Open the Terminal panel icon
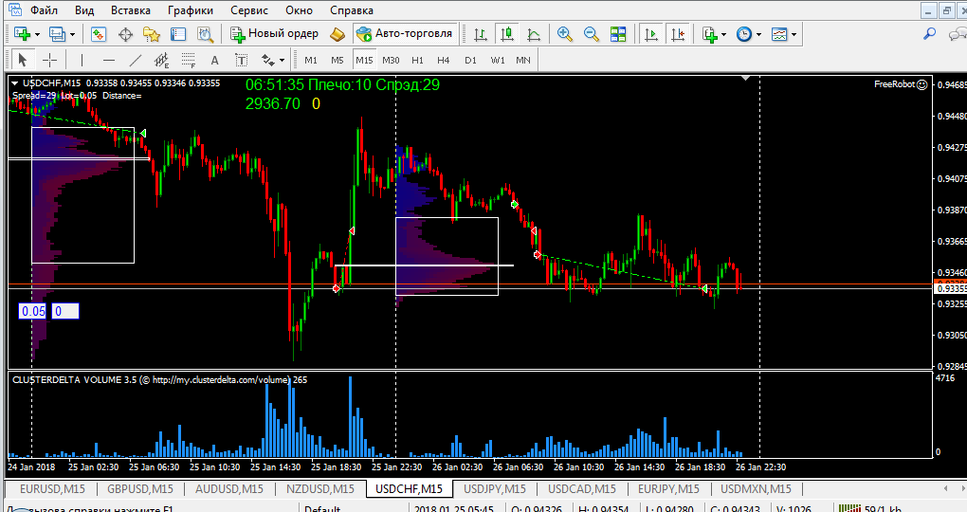The width and height of the screenshot is (967, 512). [x=178, y=34]
